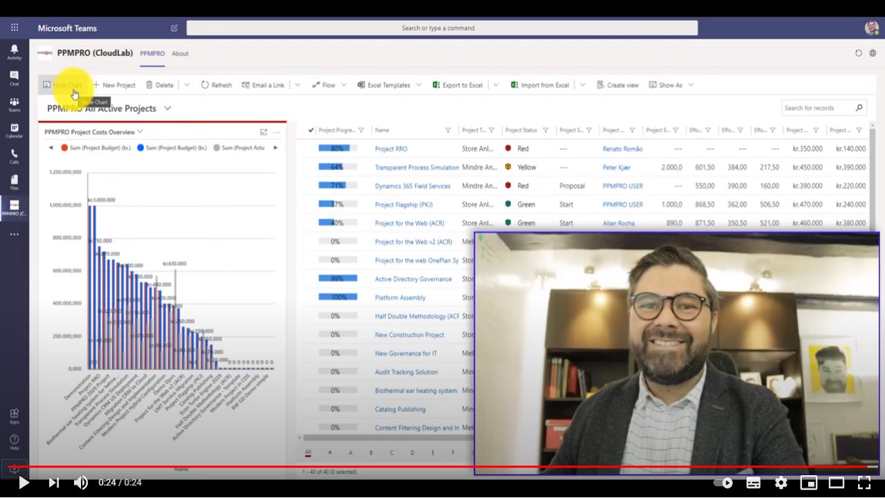Open the Flow dropdown
The width and height of the screenshot is (885, 498).
coord(328,85)
